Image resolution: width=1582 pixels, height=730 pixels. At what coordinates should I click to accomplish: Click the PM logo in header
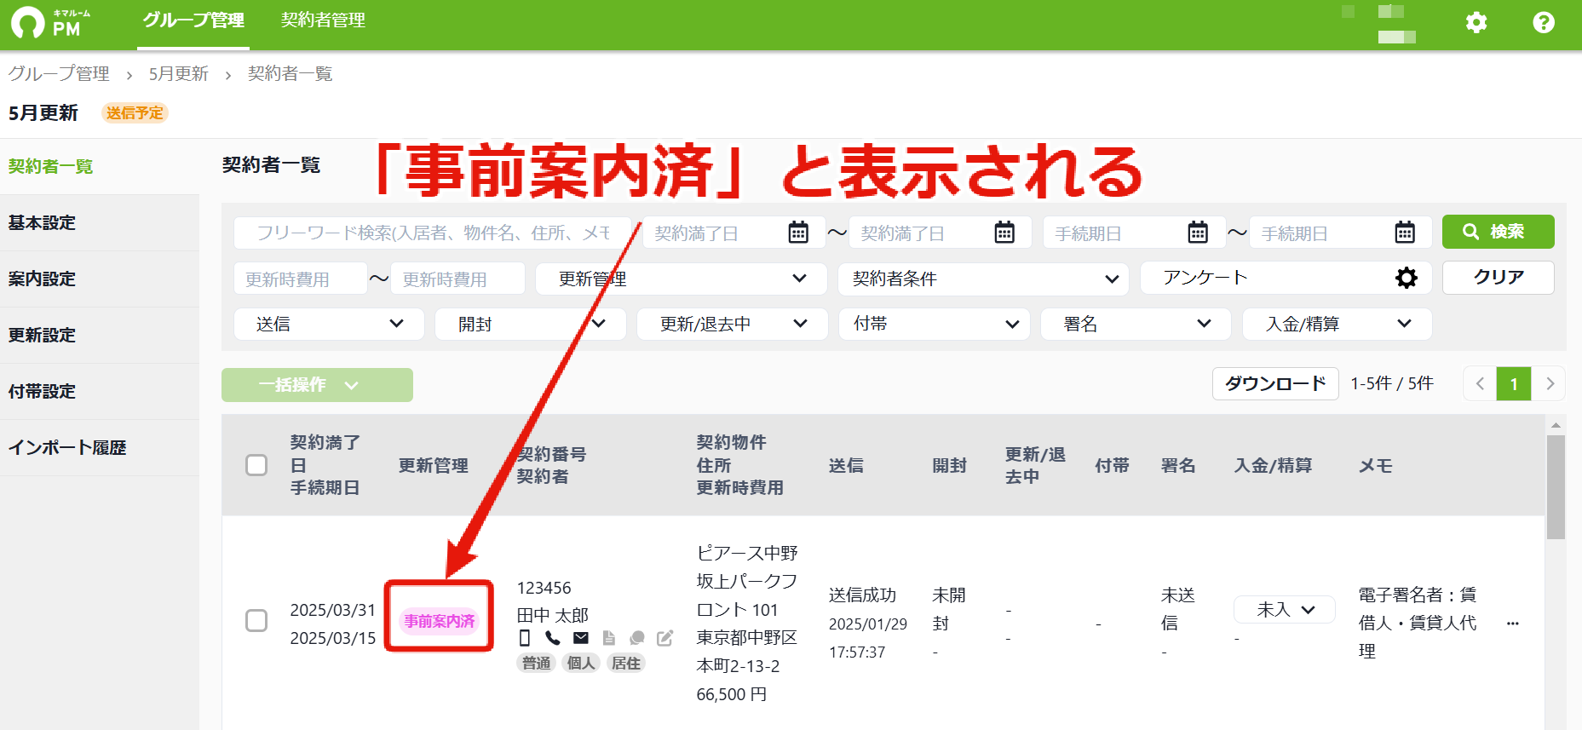click(51, 23)
